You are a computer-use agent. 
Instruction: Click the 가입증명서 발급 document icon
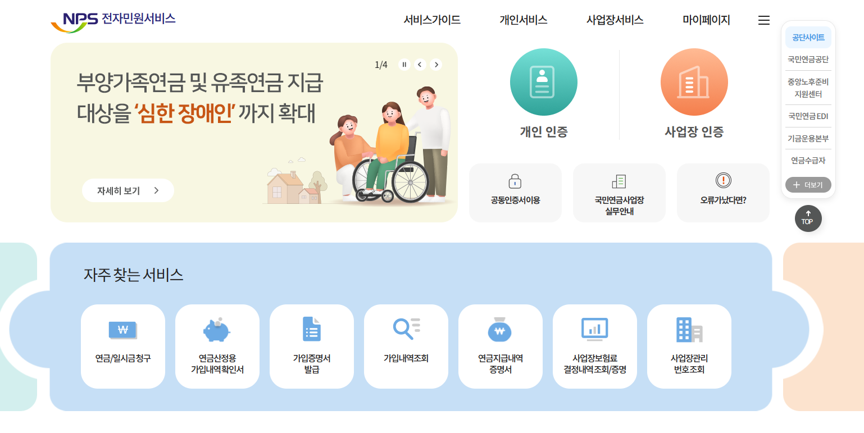312,329
